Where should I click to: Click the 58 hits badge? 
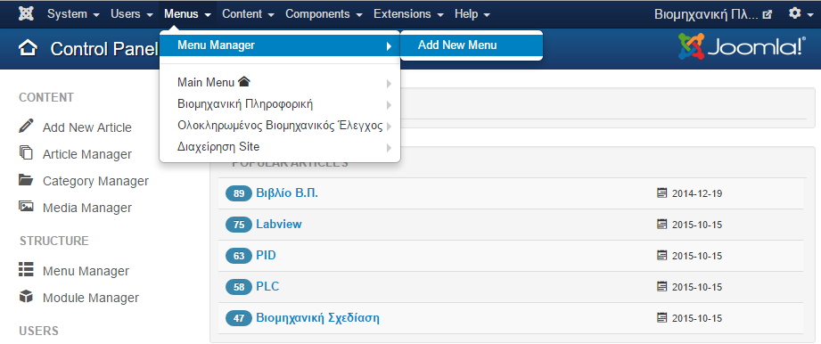click(239, 287)
